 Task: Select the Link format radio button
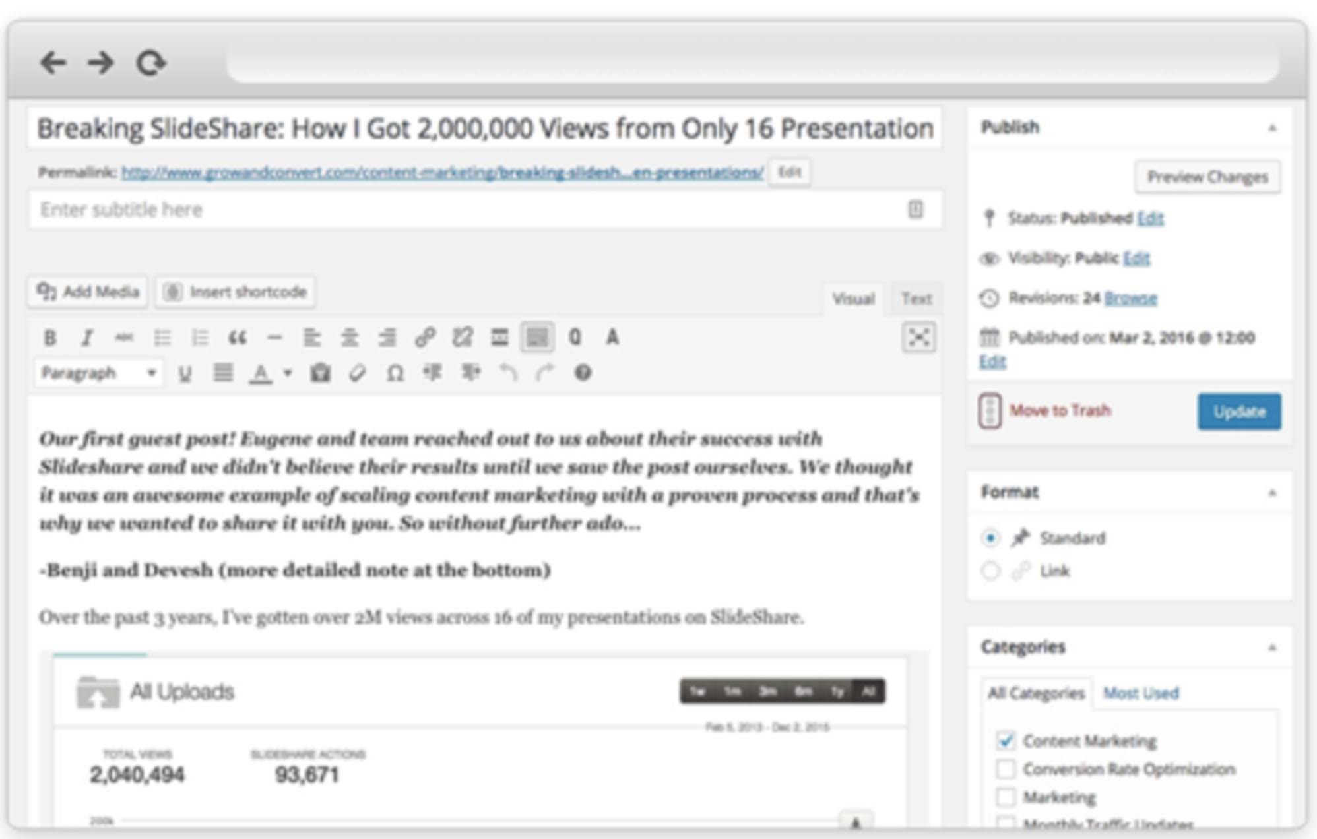coord(990,571)
